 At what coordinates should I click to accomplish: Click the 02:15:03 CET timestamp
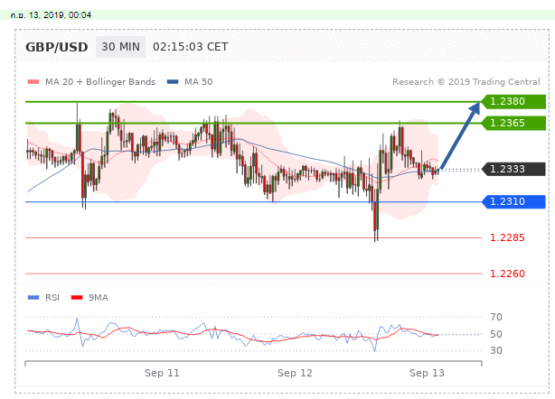[191, 47]
